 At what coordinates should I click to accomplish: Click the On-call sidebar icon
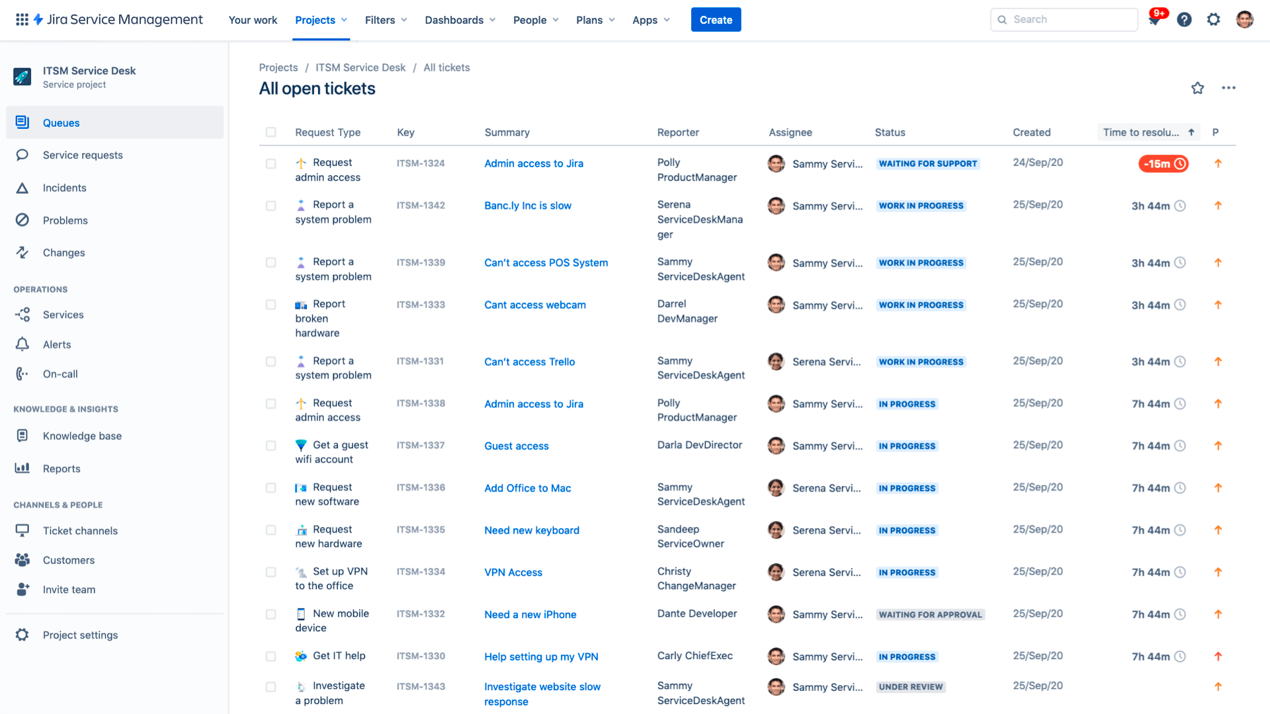(22, 373)
